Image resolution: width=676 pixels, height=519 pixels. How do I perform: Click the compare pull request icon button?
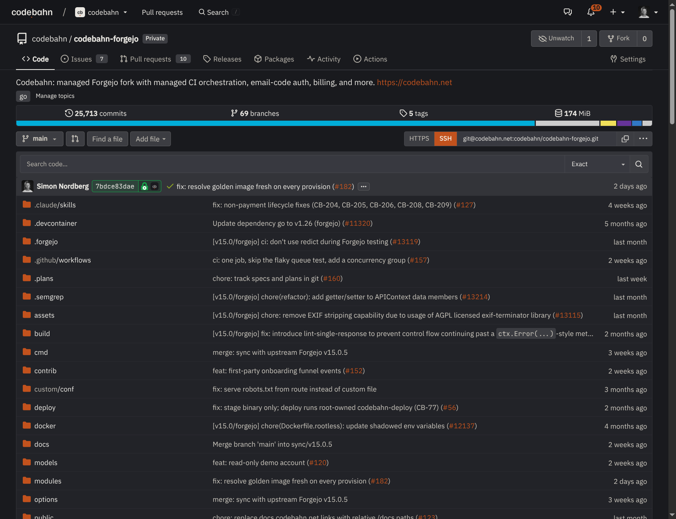(x=75, y=139)
